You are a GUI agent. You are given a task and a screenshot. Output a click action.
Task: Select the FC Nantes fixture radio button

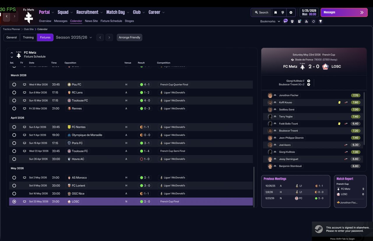coord(14,127)
